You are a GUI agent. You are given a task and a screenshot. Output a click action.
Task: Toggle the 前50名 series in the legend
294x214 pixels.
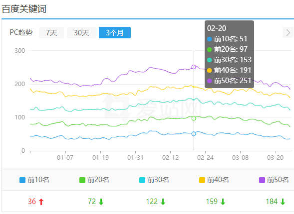click(x=274, y=180)
